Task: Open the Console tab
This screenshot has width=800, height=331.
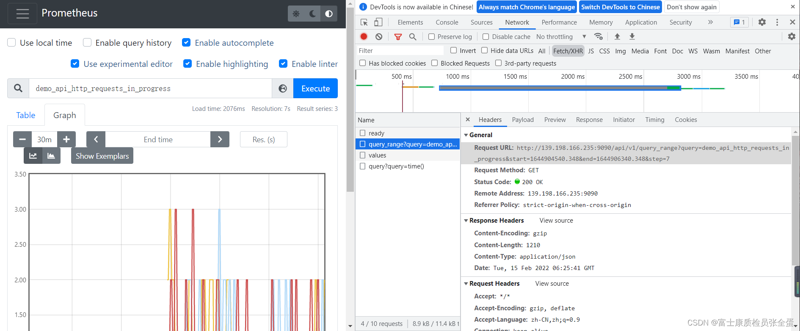Action: 447,22
